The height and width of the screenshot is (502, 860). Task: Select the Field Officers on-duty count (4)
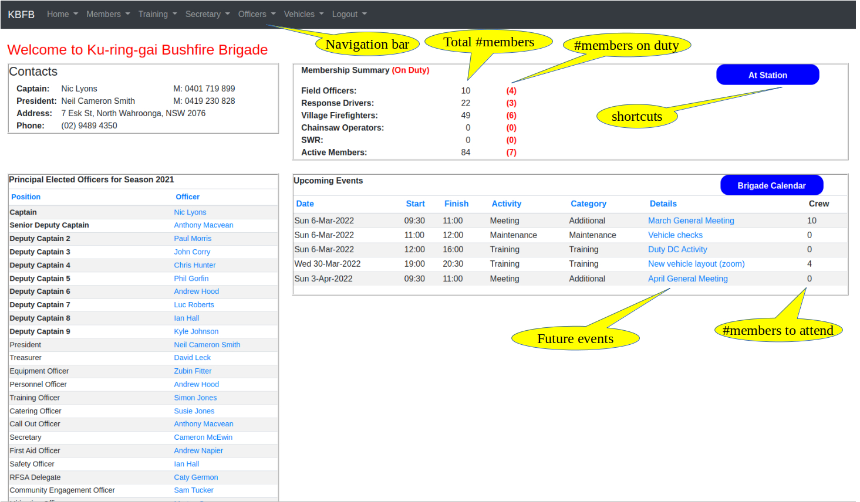(511, 91)
